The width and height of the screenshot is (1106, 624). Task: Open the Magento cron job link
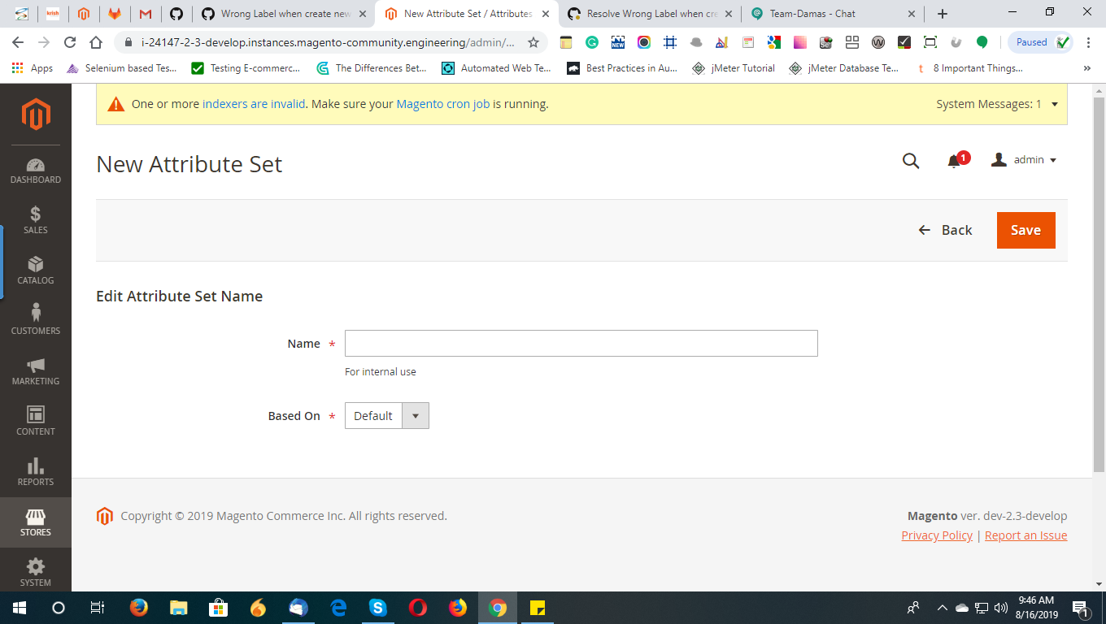click(442, 104)
